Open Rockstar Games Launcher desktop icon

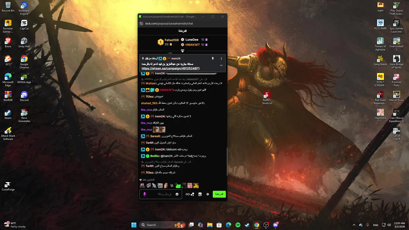click(x=8, y=26)
